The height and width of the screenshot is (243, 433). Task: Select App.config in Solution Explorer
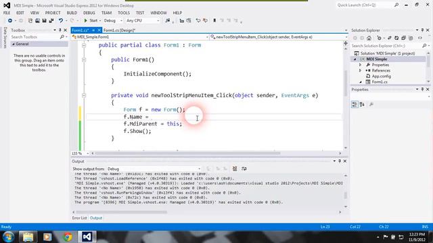click(x=381, y=76)
